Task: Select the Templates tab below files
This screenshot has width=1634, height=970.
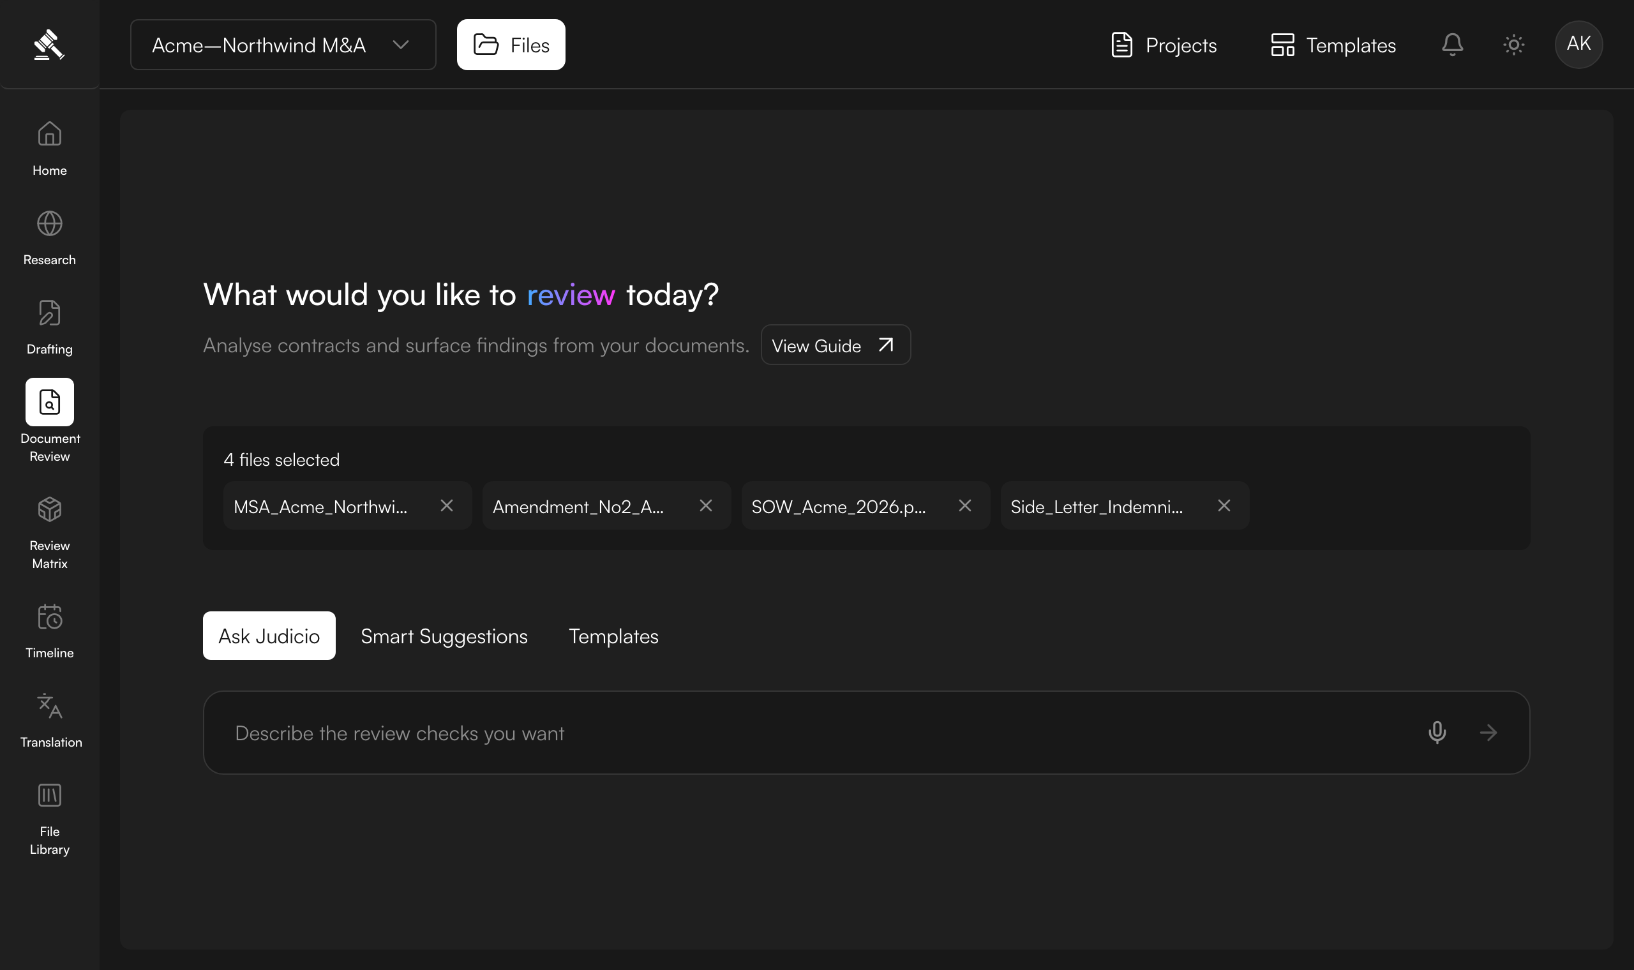Action: 613,636
